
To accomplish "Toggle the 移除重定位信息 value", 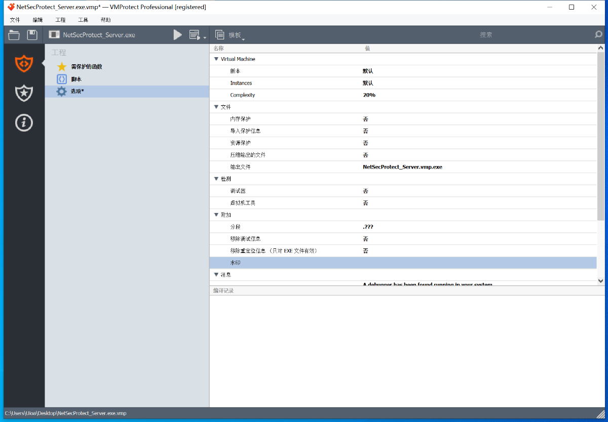I will (x=365, y=251).
